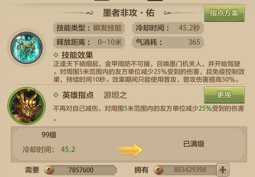255x177 pixels.
Task: Click the 更换 hero button
Action: 224,95
